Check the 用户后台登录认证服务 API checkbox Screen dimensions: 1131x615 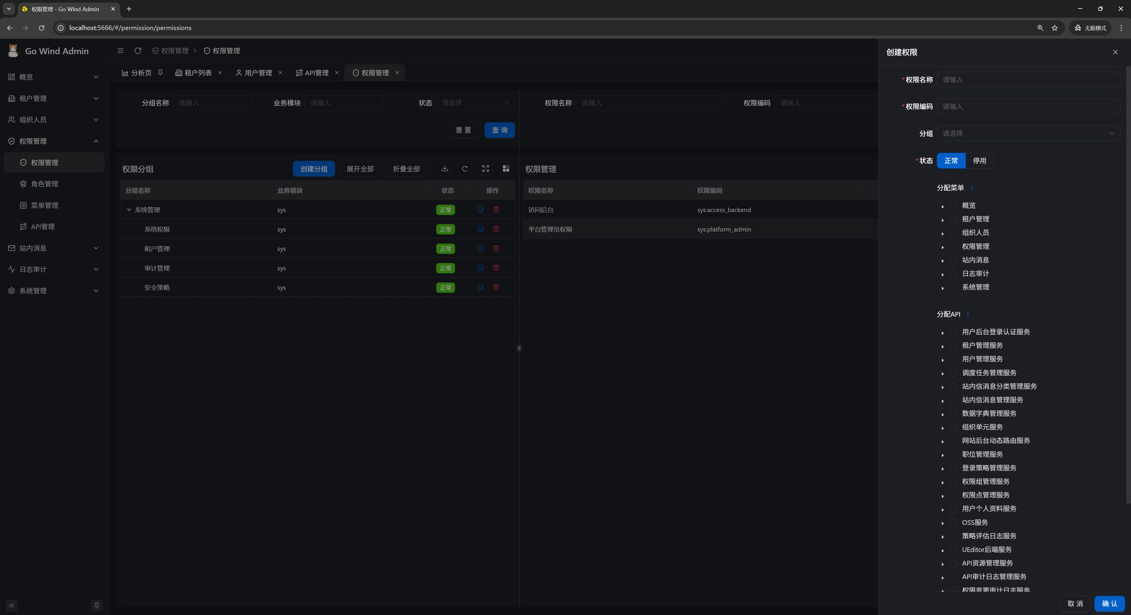click(952, 332)
